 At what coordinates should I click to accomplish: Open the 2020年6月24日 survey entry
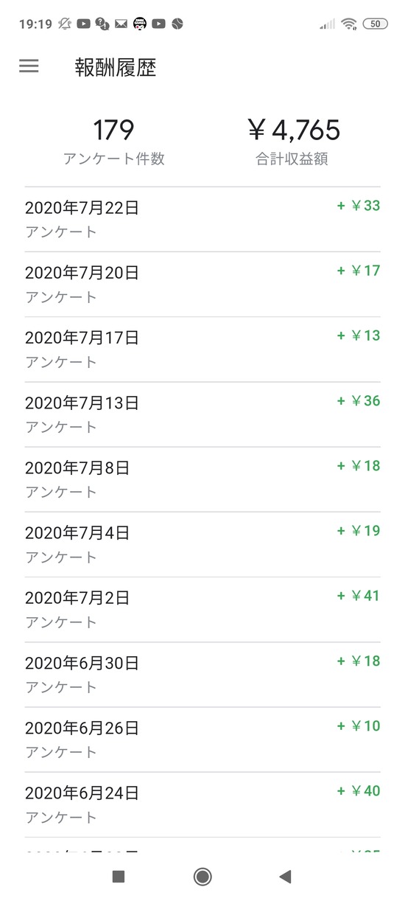click(x=202, y=804)
